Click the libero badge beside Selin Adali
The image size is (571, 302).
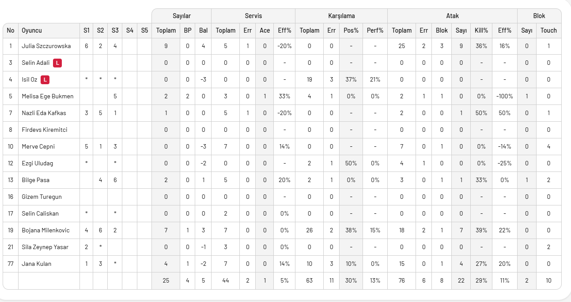point(57,63)
